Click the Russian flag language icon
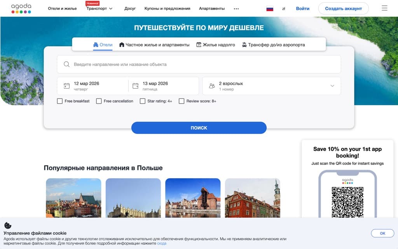The height and width of the screenshot is (249, 398). click(269, 7)
